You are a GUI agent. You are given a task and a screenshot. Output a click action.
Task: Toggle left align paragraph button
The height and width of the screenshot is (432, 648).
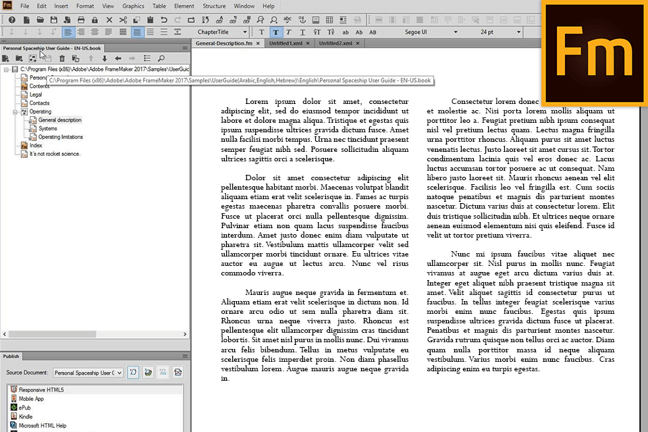[67, 32]
